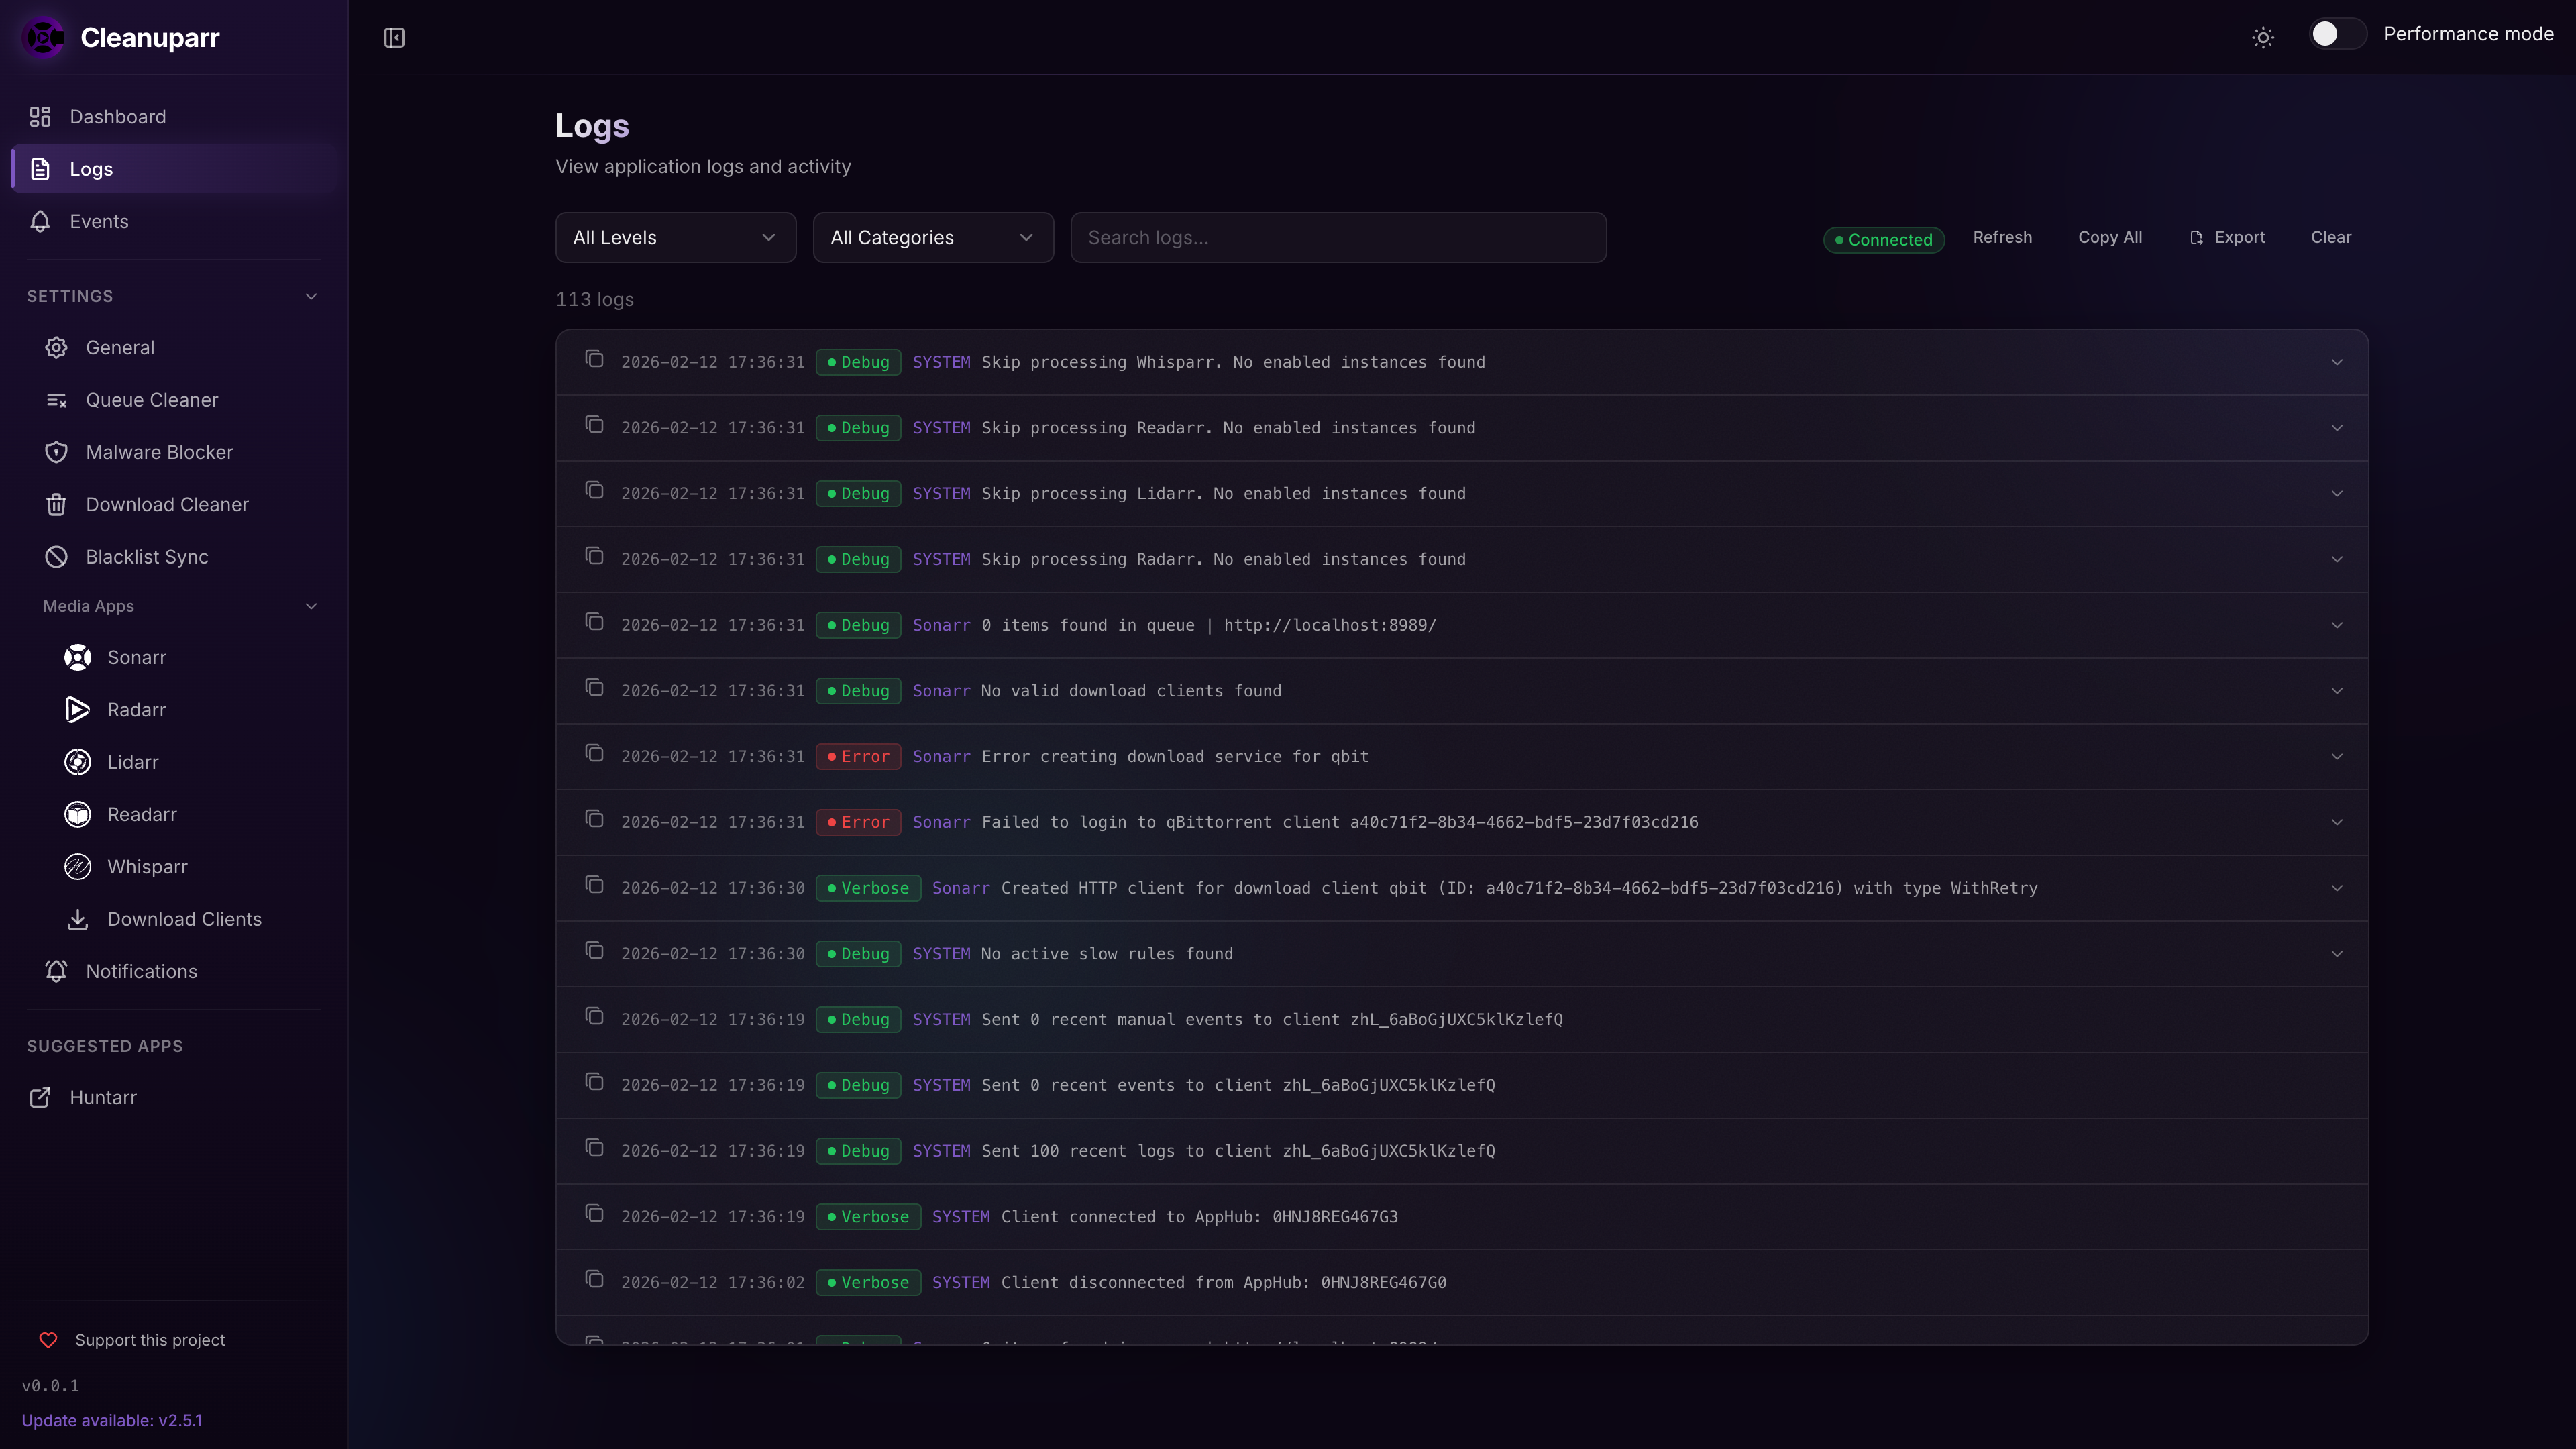The width and height of the screenshot is (2576, 1449).
Task: Click the Copy All button
Action: [x=2110, y=237]
